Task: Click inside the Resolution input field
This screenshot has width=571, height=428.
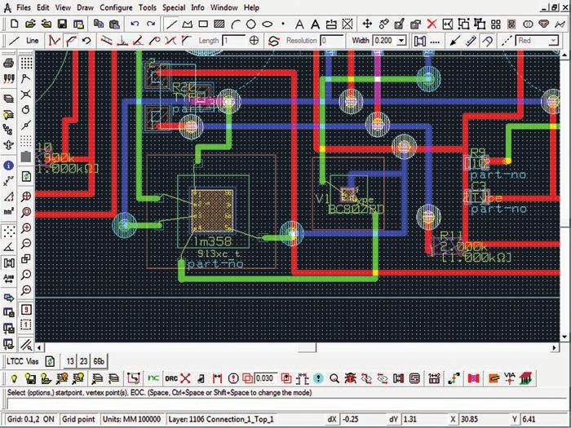Action: [332, 41]
